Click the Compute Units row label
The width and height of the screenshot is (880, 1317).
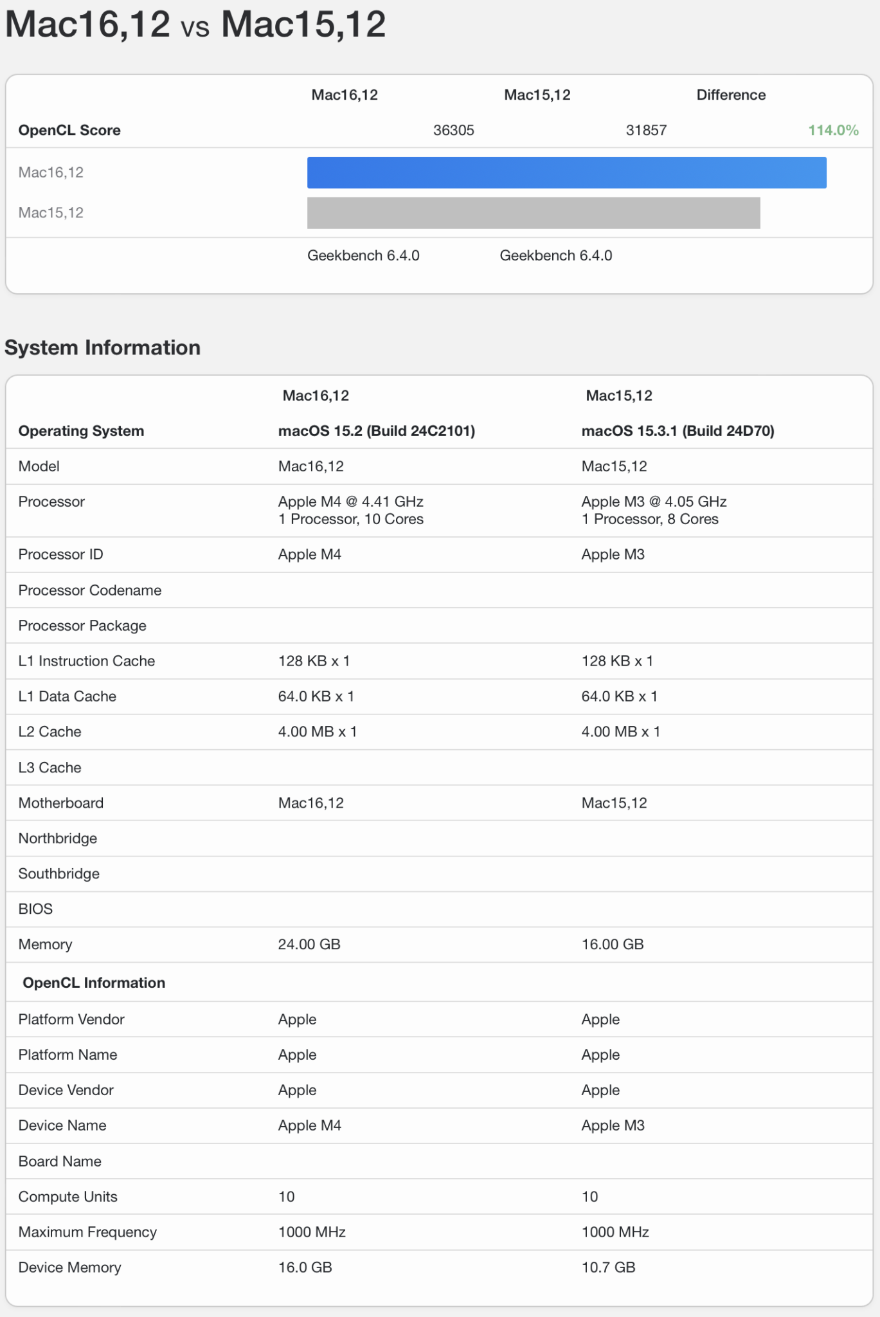(67, 1196)
